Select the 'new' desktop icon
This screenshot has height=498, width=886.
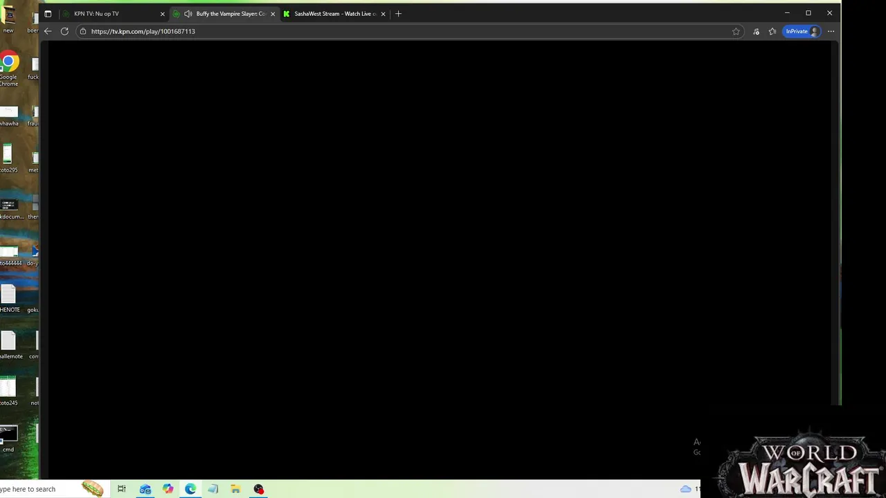pyautogui.click(x=8, y=21)
